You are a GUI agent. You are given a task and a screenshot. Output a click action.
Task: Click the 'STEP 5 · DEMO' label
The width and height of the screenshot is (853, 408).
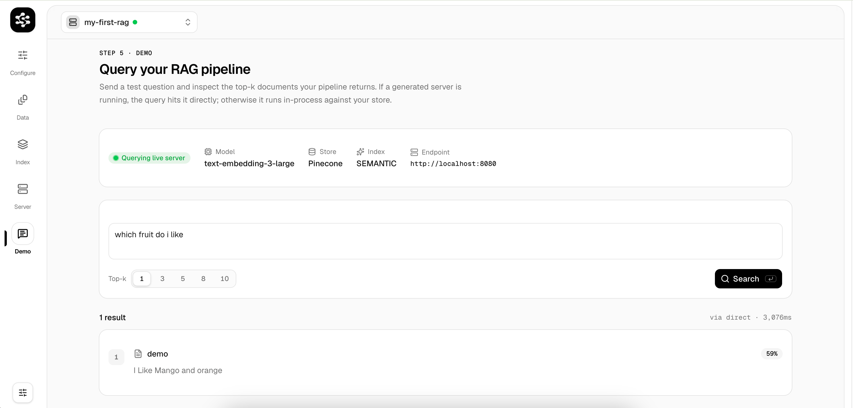point(126,53)
